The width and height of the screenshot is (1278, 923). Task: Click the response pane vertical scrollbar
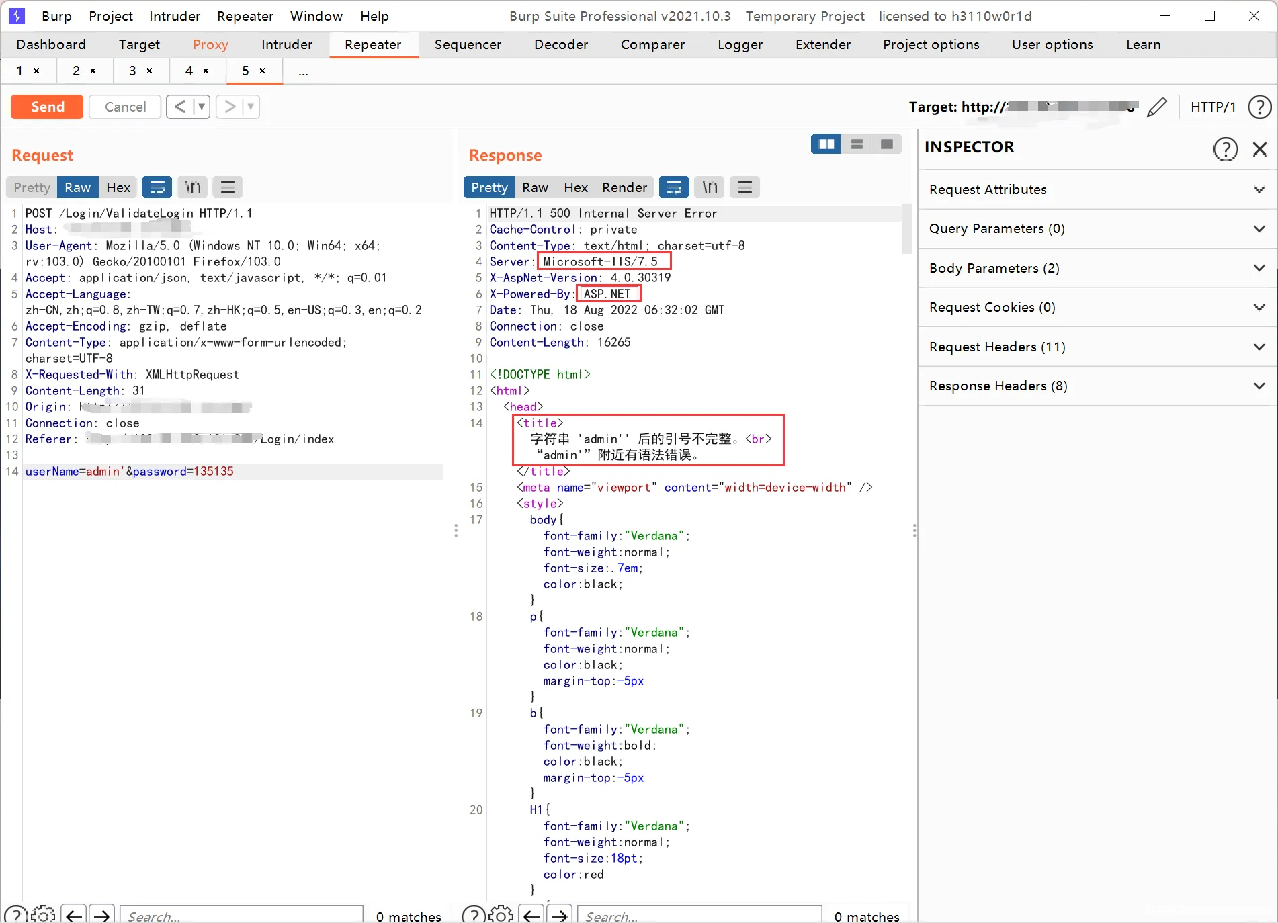[x=906, y=230]
